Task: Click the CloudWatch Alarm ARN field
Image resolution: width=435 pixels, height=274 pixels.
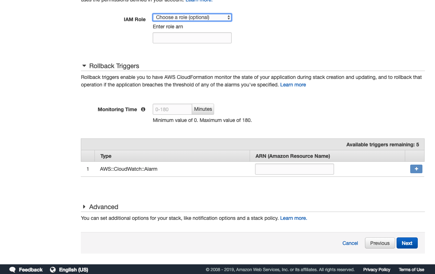Action: 295,169
